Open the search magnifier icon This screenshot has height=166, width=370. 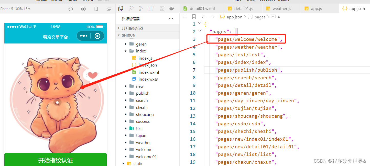(131, 9)
